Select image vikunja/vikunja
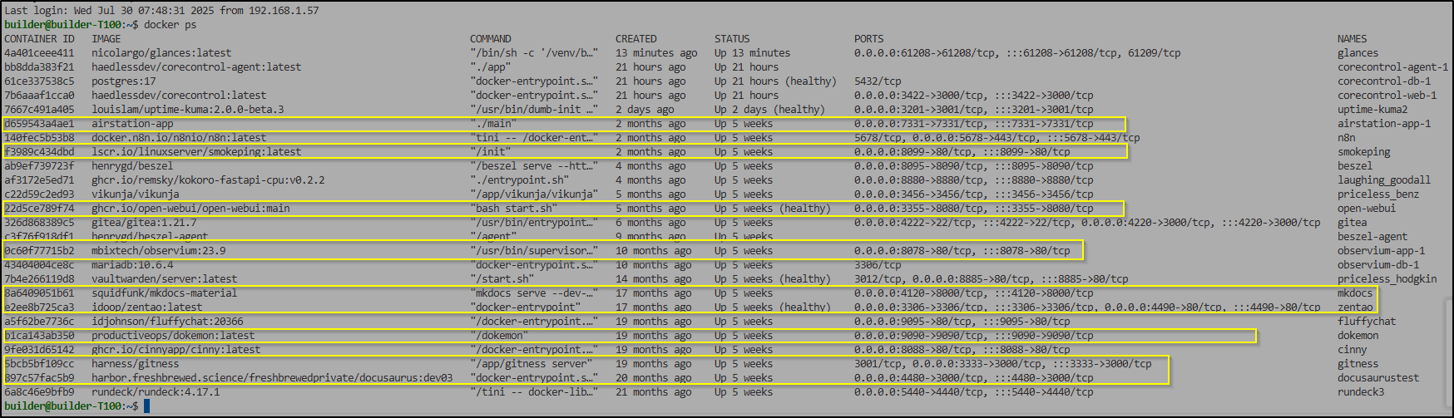 click(x=136, y=194)
